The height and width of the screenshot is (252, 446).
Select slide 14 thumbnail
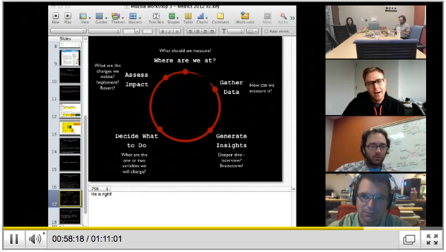(x=70, y=146)
